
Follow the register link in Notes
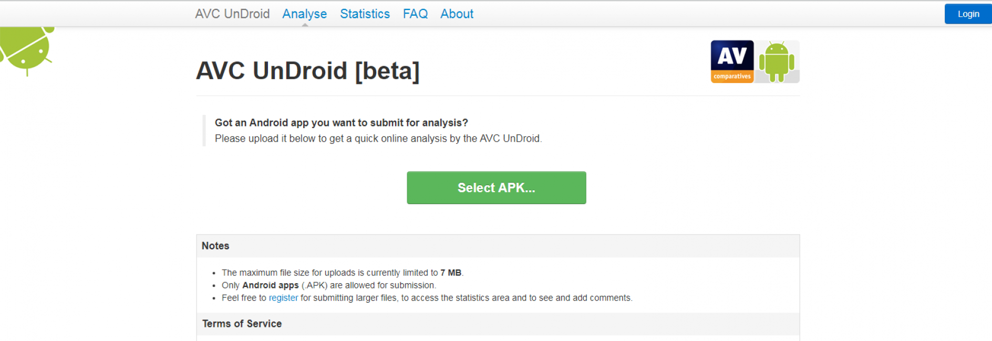283,298
